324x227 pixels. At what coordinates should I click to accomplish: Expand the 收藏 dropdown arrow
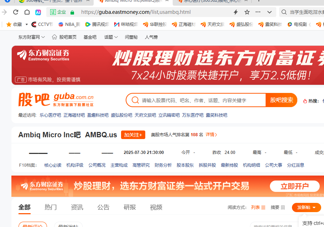point(27,24)
